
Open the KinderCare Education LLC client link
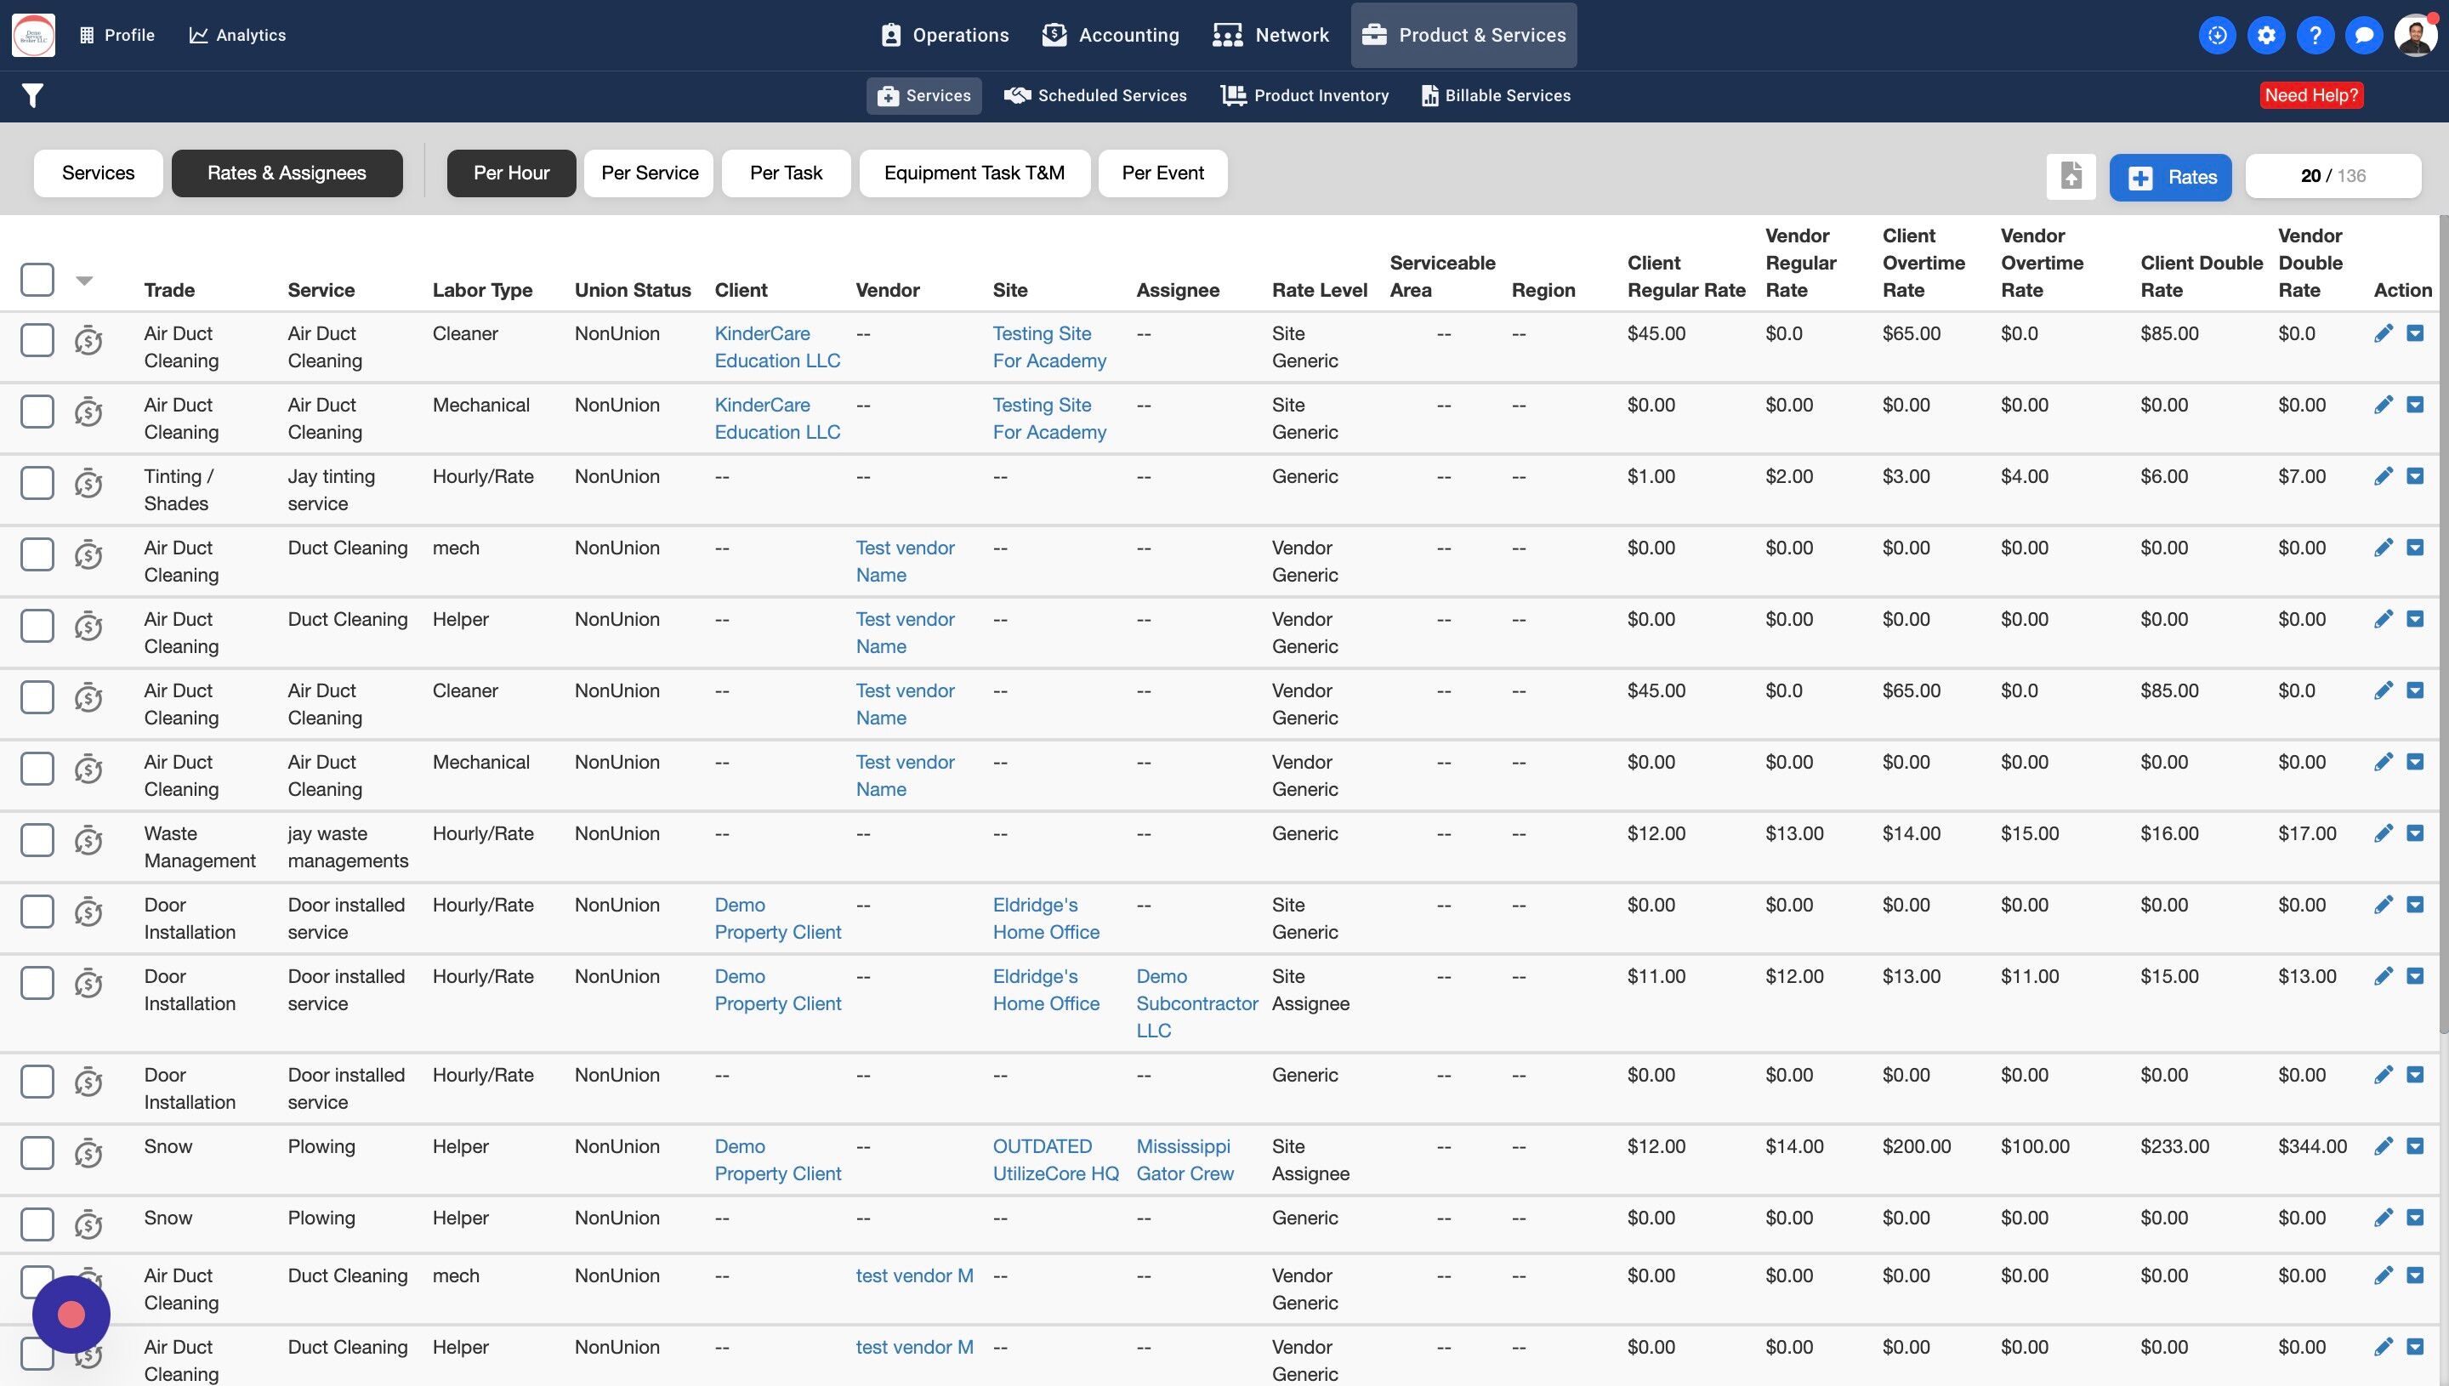click(x=776, y=347)
